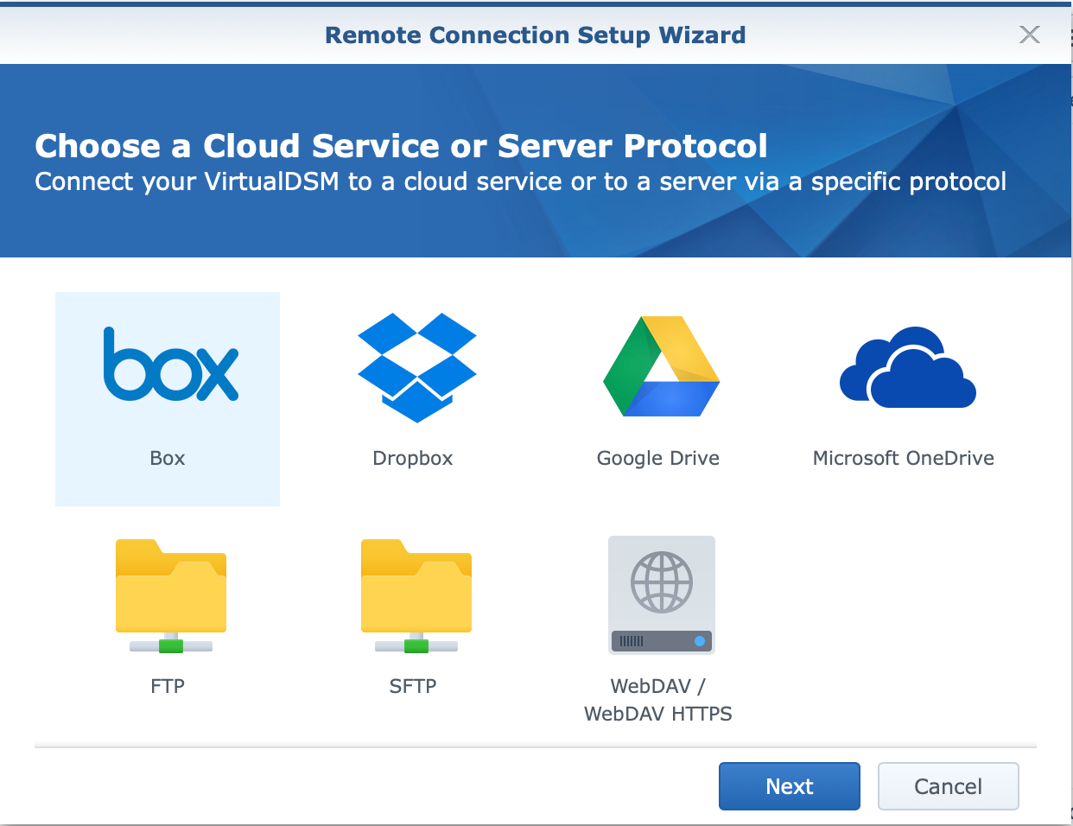Click the Box label text
This screenshot has width=1073, height=826.
pyautogui.click(x=168, y=458)
